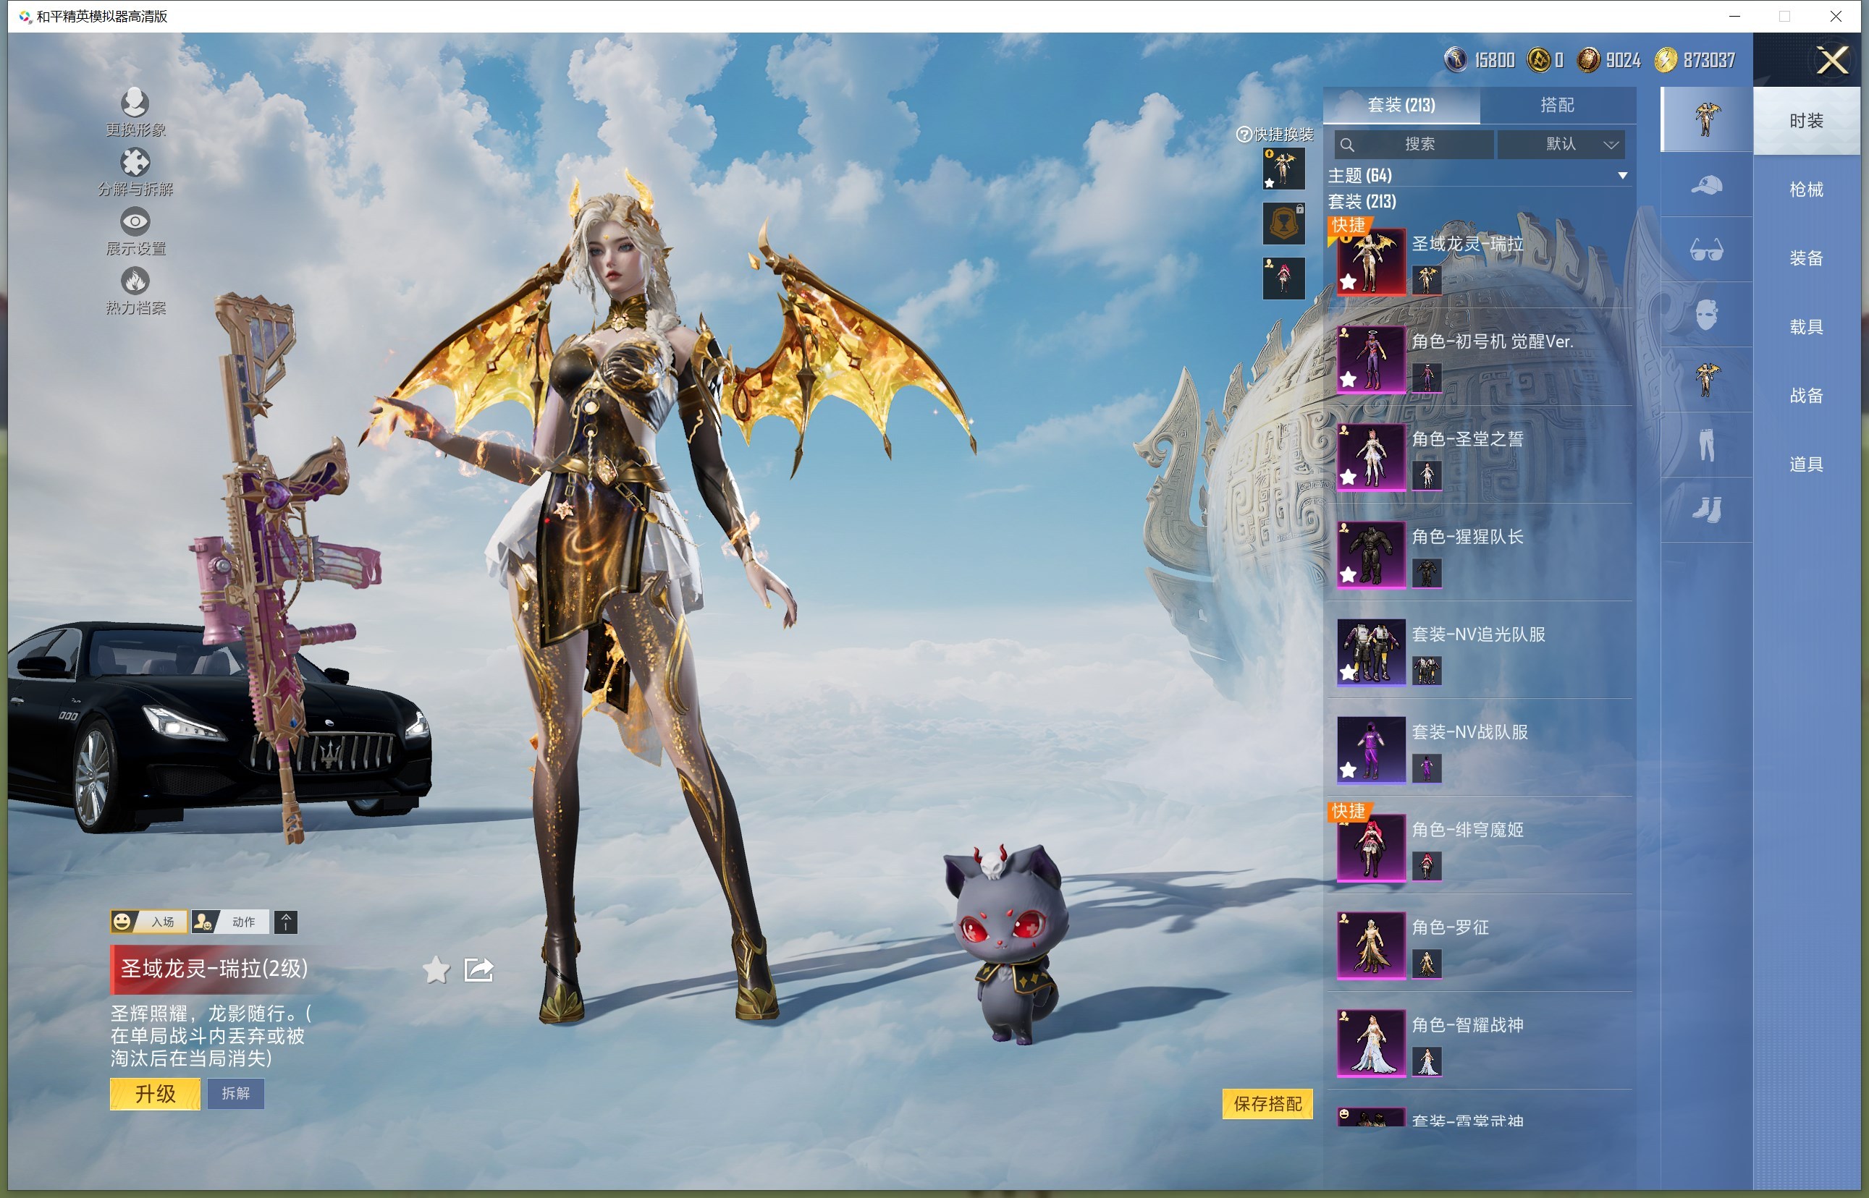The image size is (1869, 1198).
Task: Open the 道具 menu
Action: point(1806,464)
